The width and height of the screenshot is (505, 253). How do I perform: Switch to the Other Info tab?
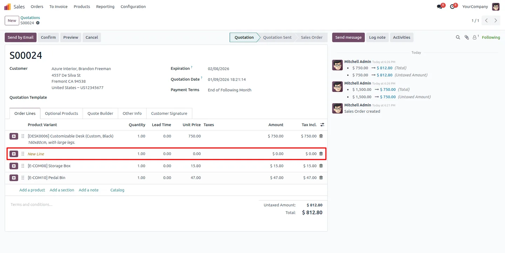[132, 113]
